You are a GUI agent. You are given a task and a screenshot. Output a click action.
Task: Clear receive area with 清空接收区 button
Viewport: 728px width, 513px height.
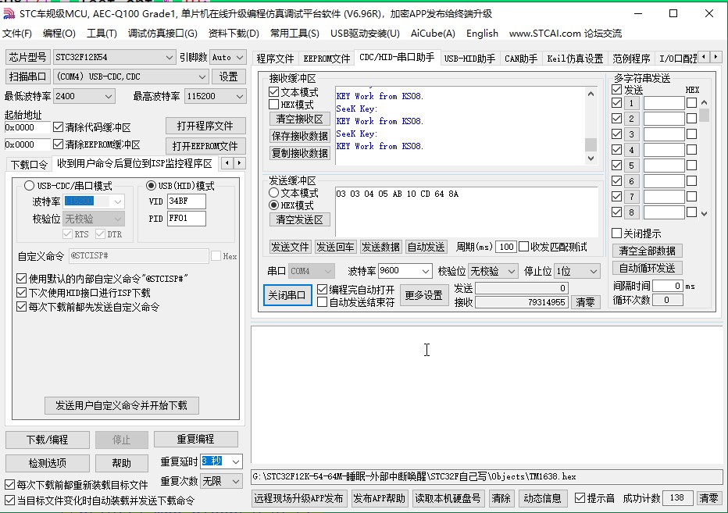pyautogui.click(x=298, y=119)
